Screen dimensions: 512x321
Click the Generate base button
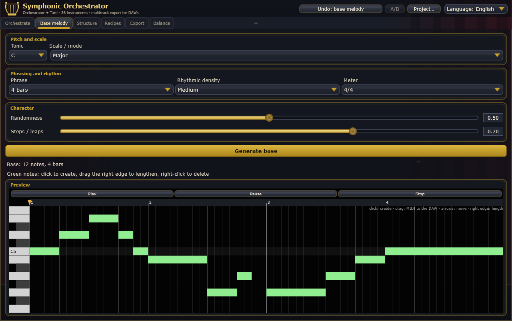tap(256, 151)
